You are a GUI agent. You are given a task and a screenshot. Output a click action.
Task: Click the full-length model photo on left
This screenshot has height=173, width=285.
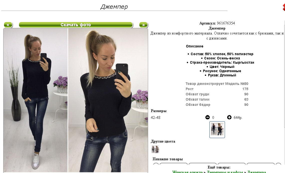tap(36, 100)
